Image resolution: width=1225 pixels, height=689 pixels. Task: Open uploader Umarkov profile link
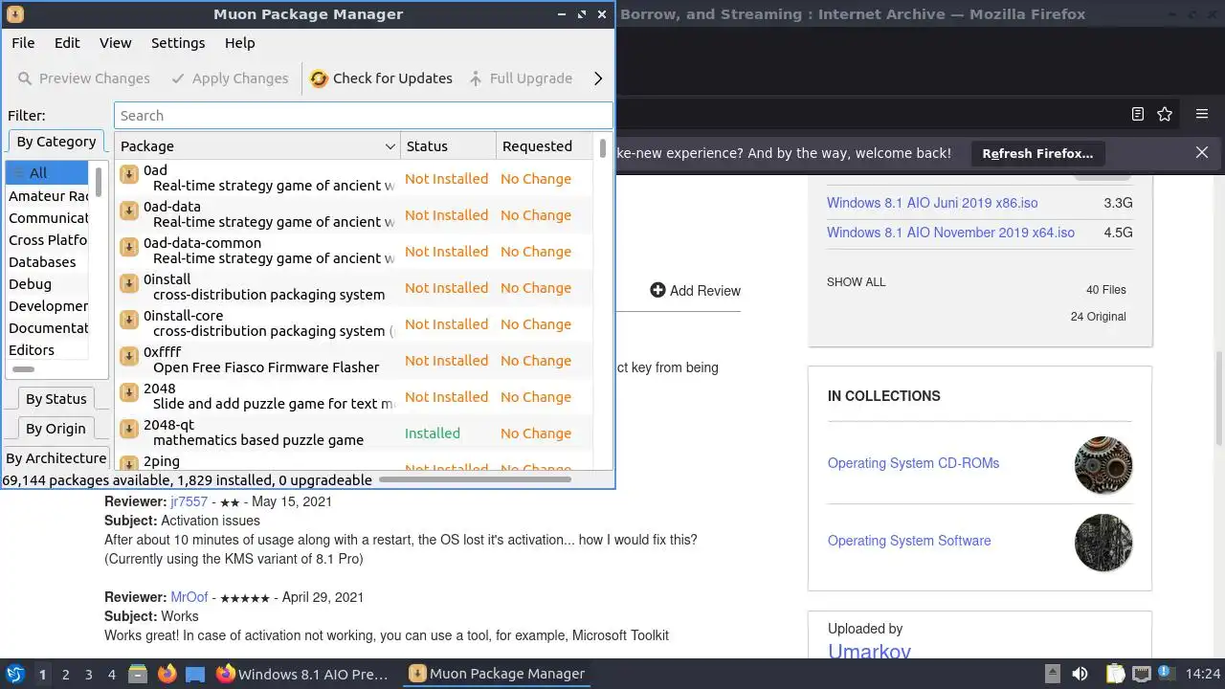coord(869,651)
